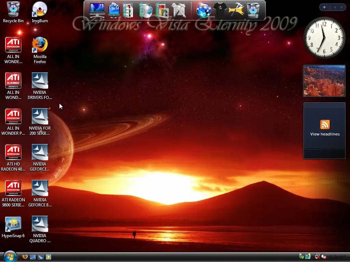Screen dimensions: 350x262
Task: Go to the next sidebar gadget page
Action: (x=341, y=7)
